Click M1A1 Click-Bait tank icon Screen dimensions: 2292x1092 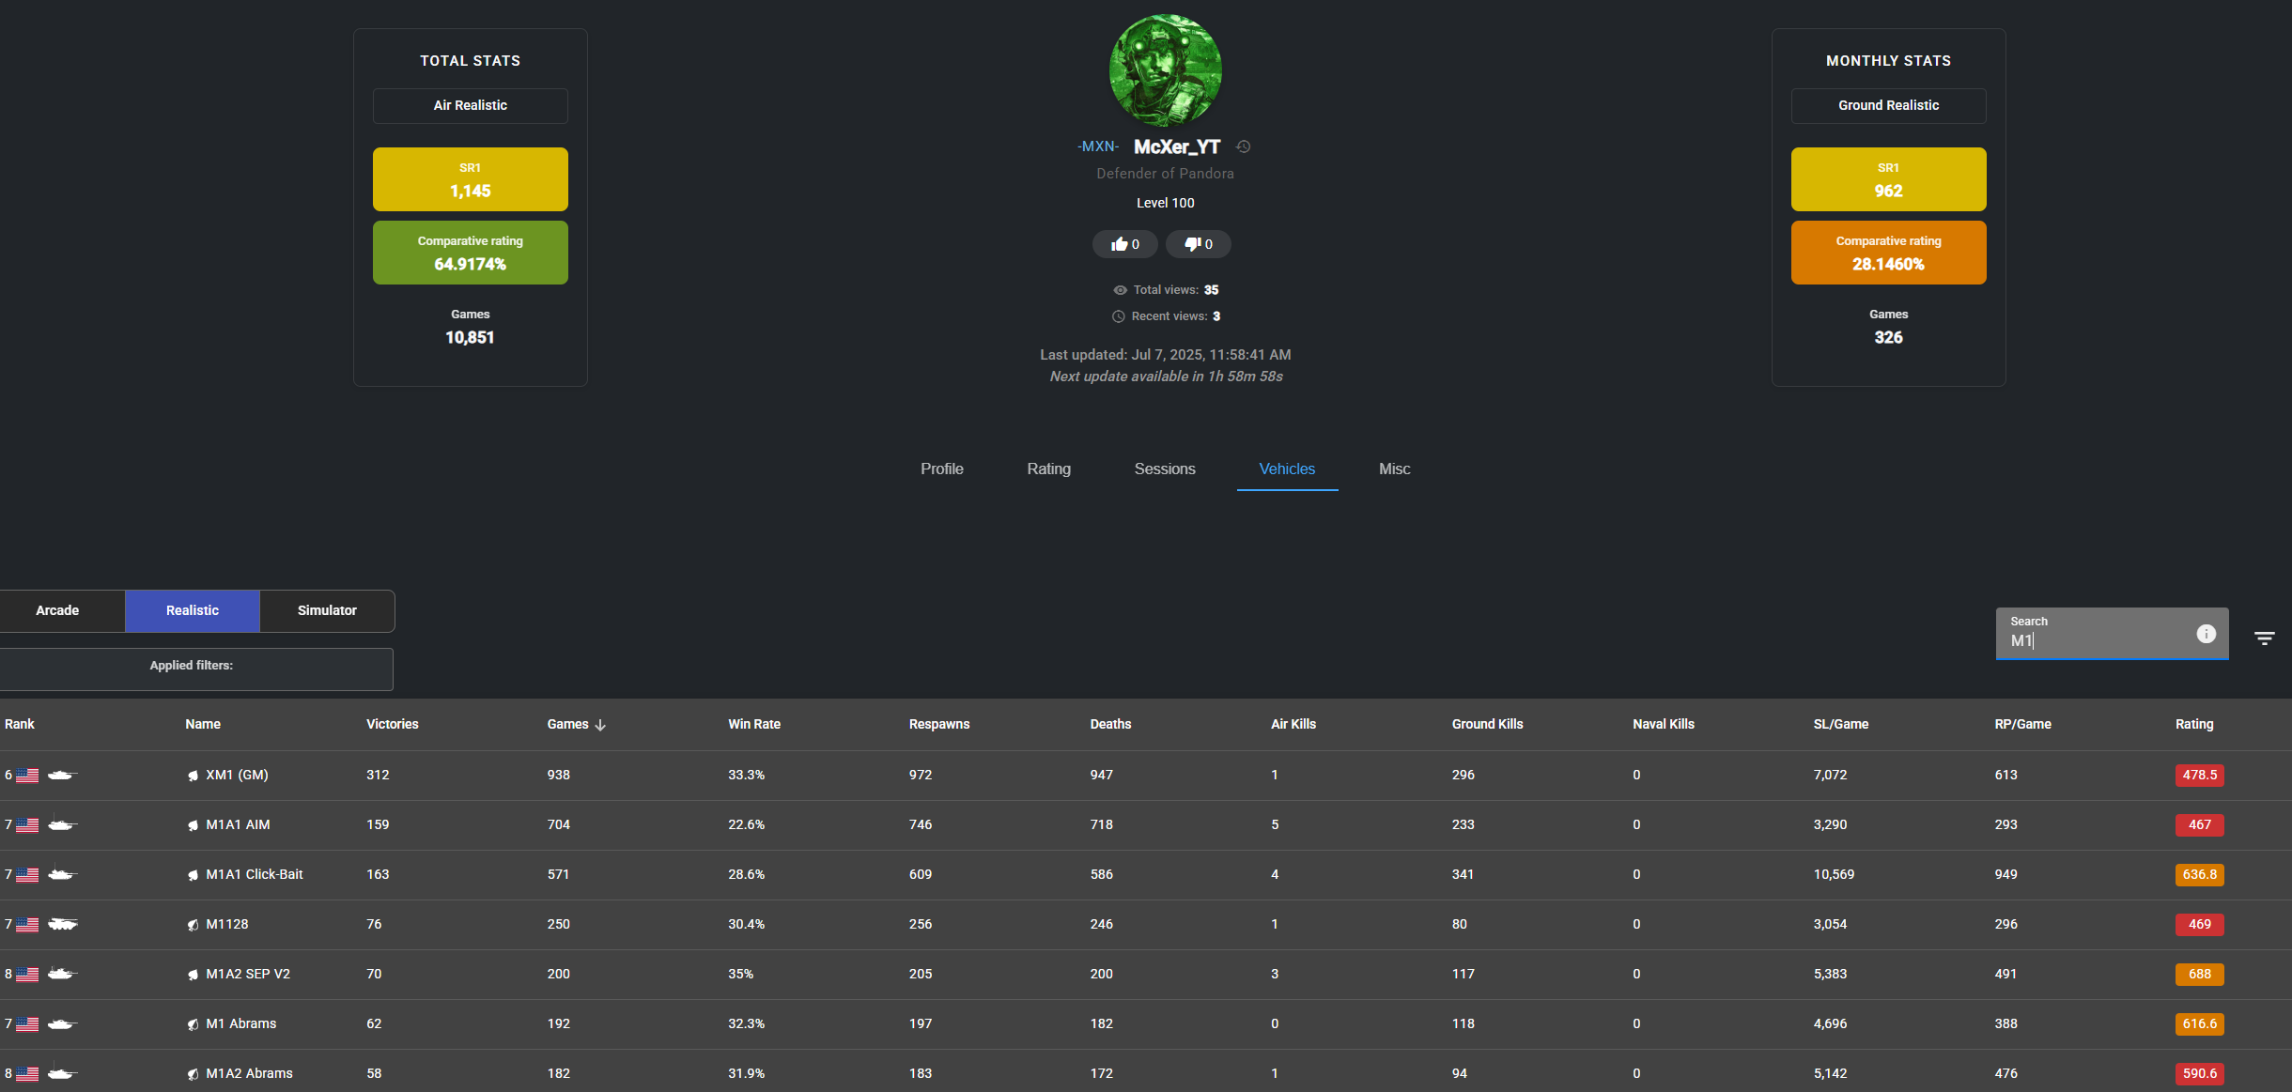coord(62,874)
